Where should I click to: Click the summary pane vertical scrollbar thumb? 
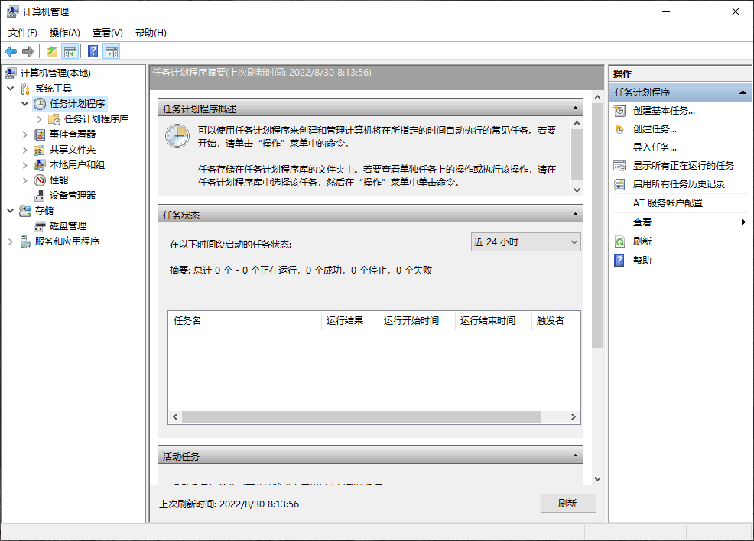click(597, 225)
